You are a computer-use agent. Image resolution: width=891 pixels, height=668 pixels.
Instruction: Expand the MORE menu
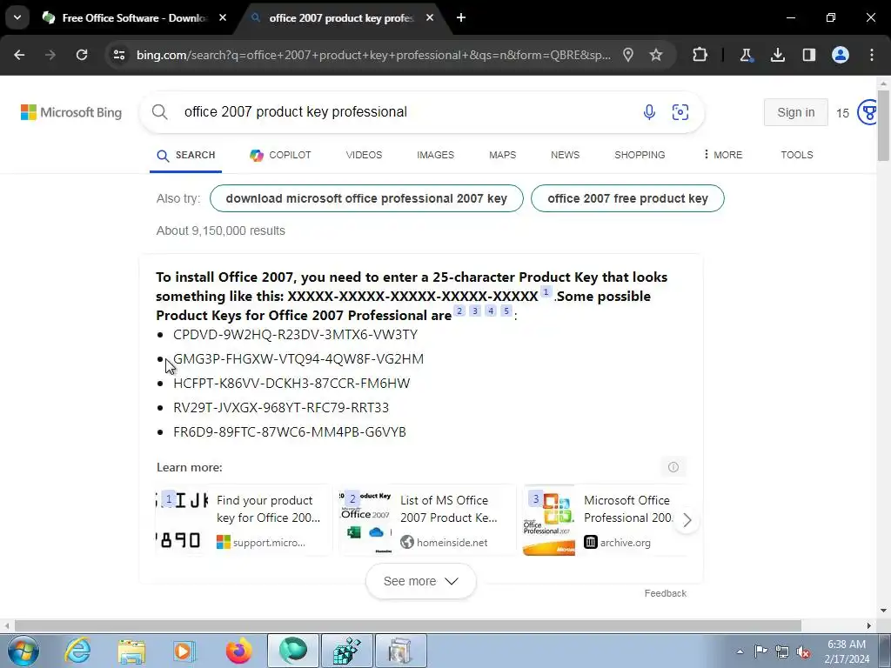[723, 155]
